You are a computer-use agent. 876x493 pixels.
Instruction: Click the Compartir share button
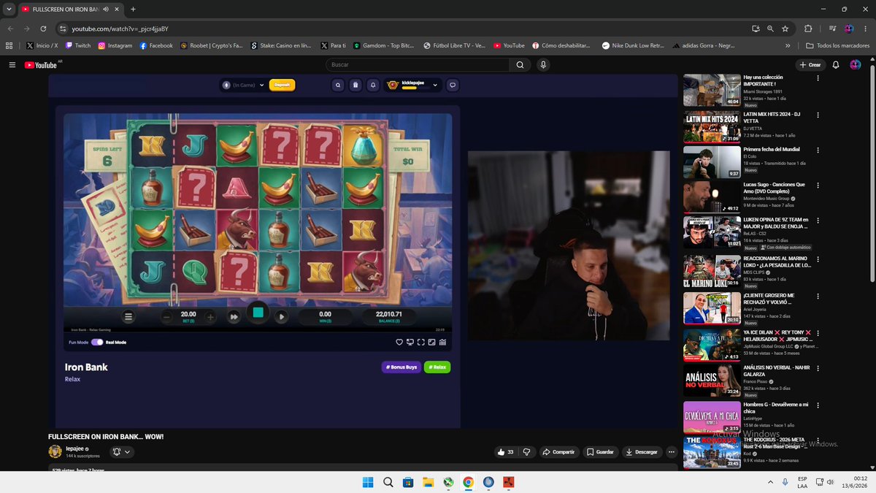coord(559,452)
